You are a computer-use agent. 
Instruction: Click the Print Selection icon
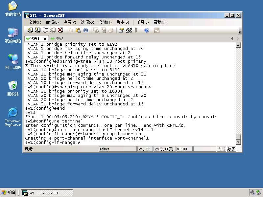click(x=104, y=30)
